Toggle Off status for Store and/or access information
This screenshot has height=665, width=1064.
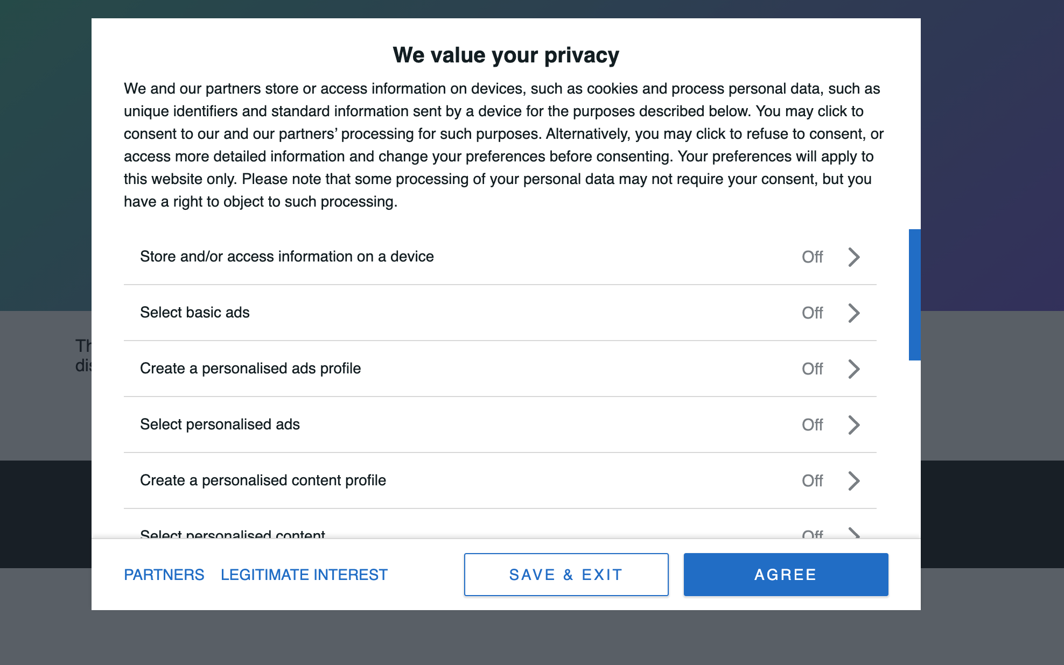click(812, 257)
